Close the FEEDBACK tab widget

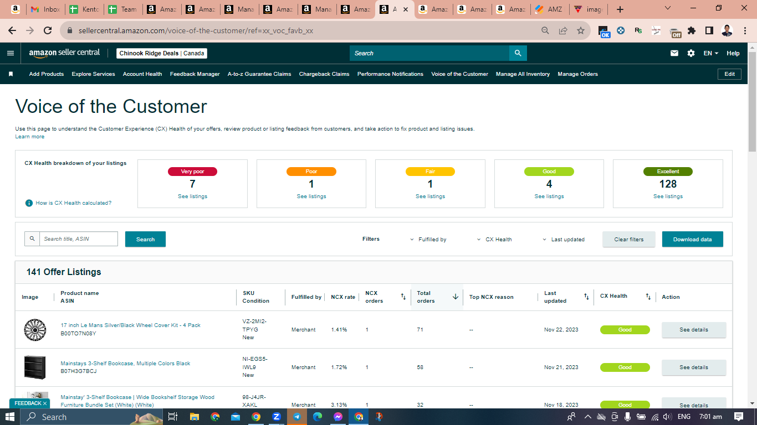click(45, 403)
